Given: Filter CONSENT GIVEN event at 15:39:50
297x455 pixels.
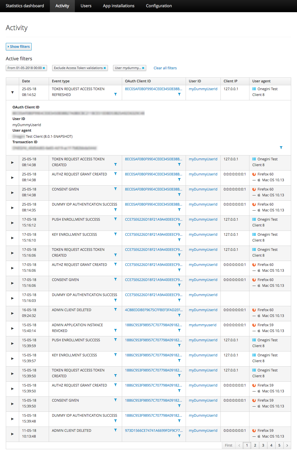Looking at the screenshot, I should [115, 400].
